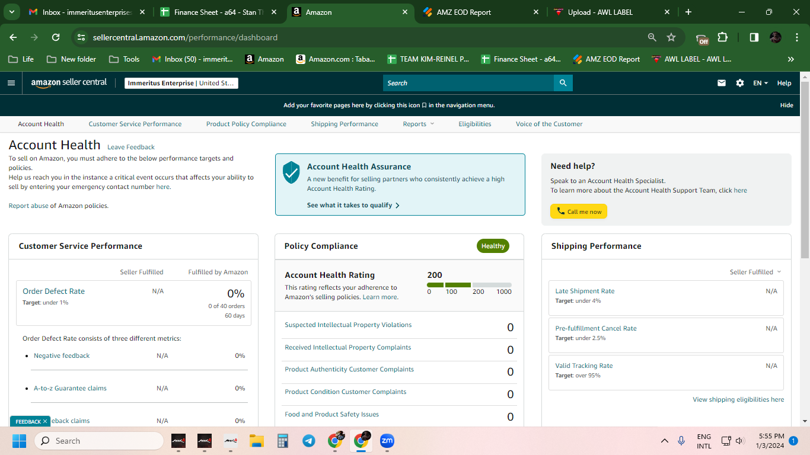Open the Product Policy Compliance tab
The image size is (810, 455).
[x=246, y=124]
